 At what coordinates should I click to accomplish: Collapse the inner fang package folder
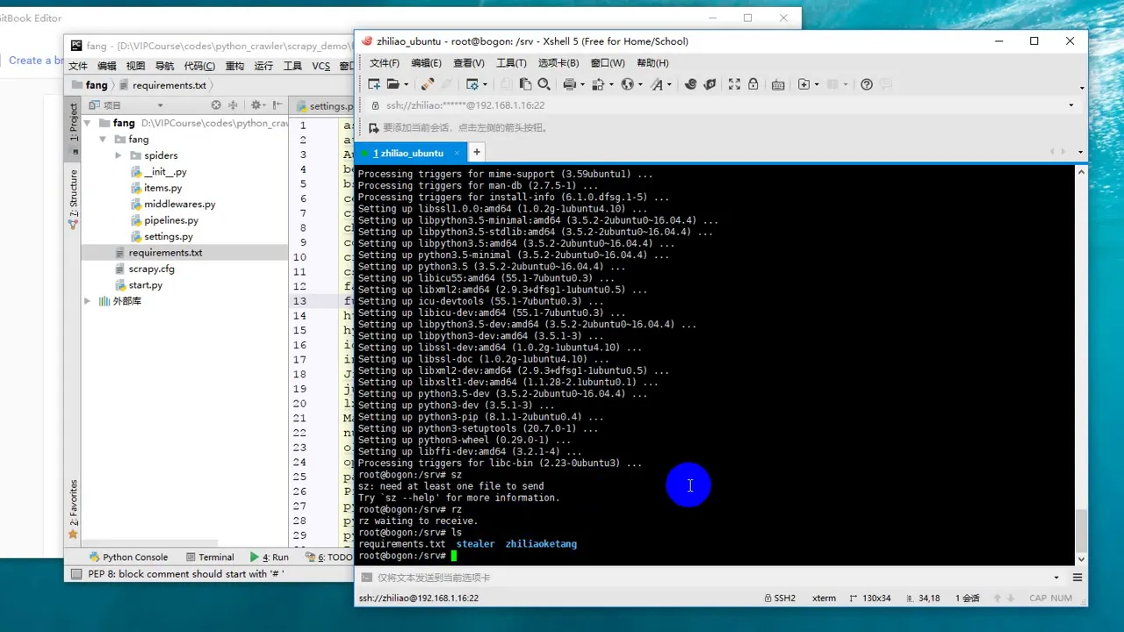click(x=103, y=140)
